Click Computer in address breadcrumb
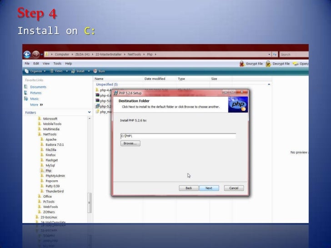331x248 pixels. [x=62, y=55]
